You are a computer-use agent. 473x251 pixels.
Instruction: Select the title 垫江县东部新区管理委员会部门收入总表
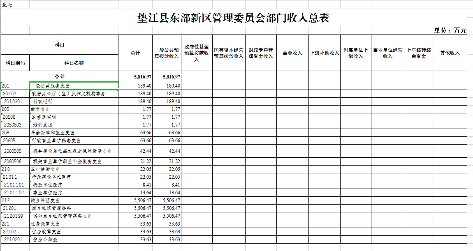(233, 18)
